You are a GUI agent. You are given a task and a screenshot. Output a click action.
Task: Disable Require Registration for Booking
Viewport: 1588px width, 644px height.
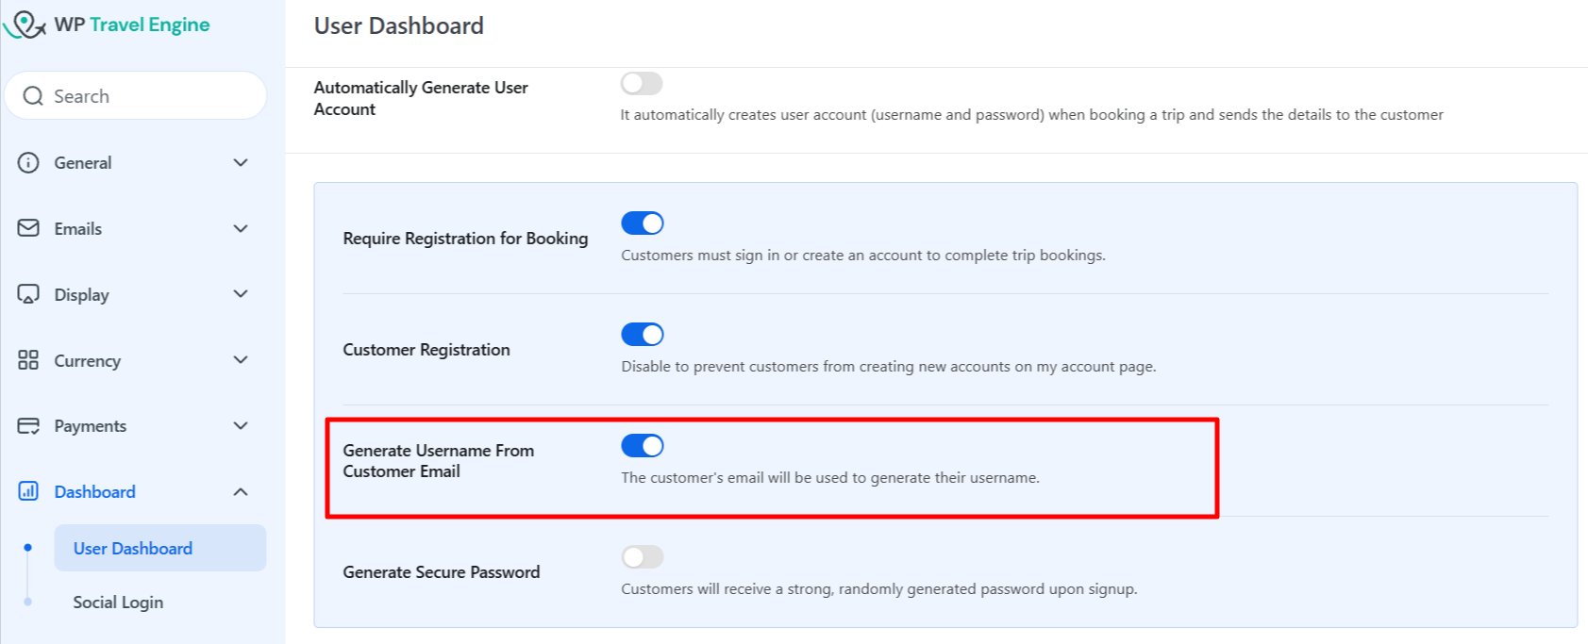click(643, 223)
